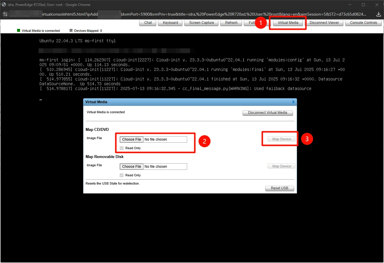
Task: Click the 'Ubuntu 22.04.3 LTS ms-first tty1' line
Action: tap(78, 41)
